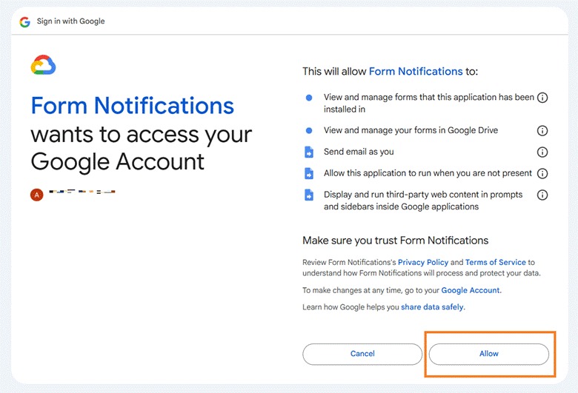Show info for Google Drive forms permission
The image size is (578, 393).
coord(542,130)
